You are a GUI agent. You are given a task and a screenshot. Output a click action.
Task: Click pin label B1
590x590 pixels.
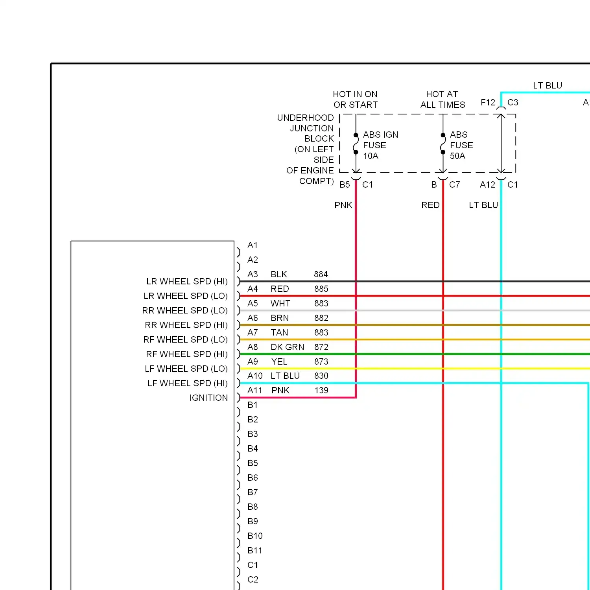(x=253, y=405)
